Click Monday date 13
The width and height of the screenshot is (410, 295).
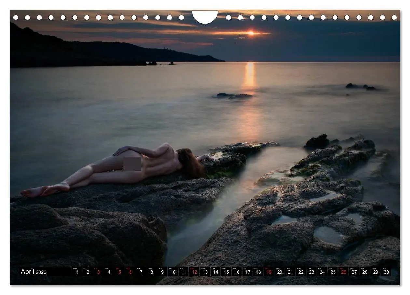point(205,272)
